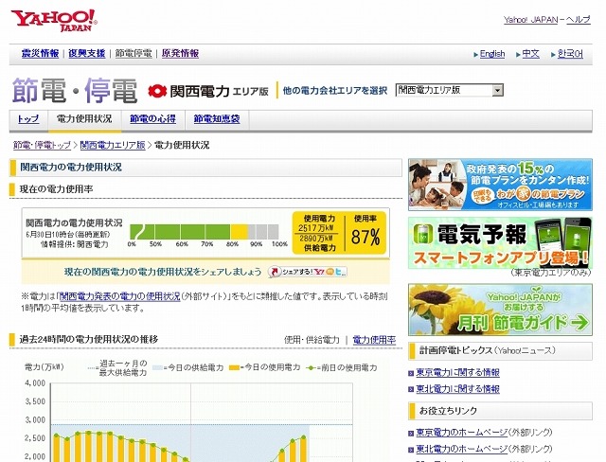Open 東京電力のホームページ external link

tap(461, 433)
